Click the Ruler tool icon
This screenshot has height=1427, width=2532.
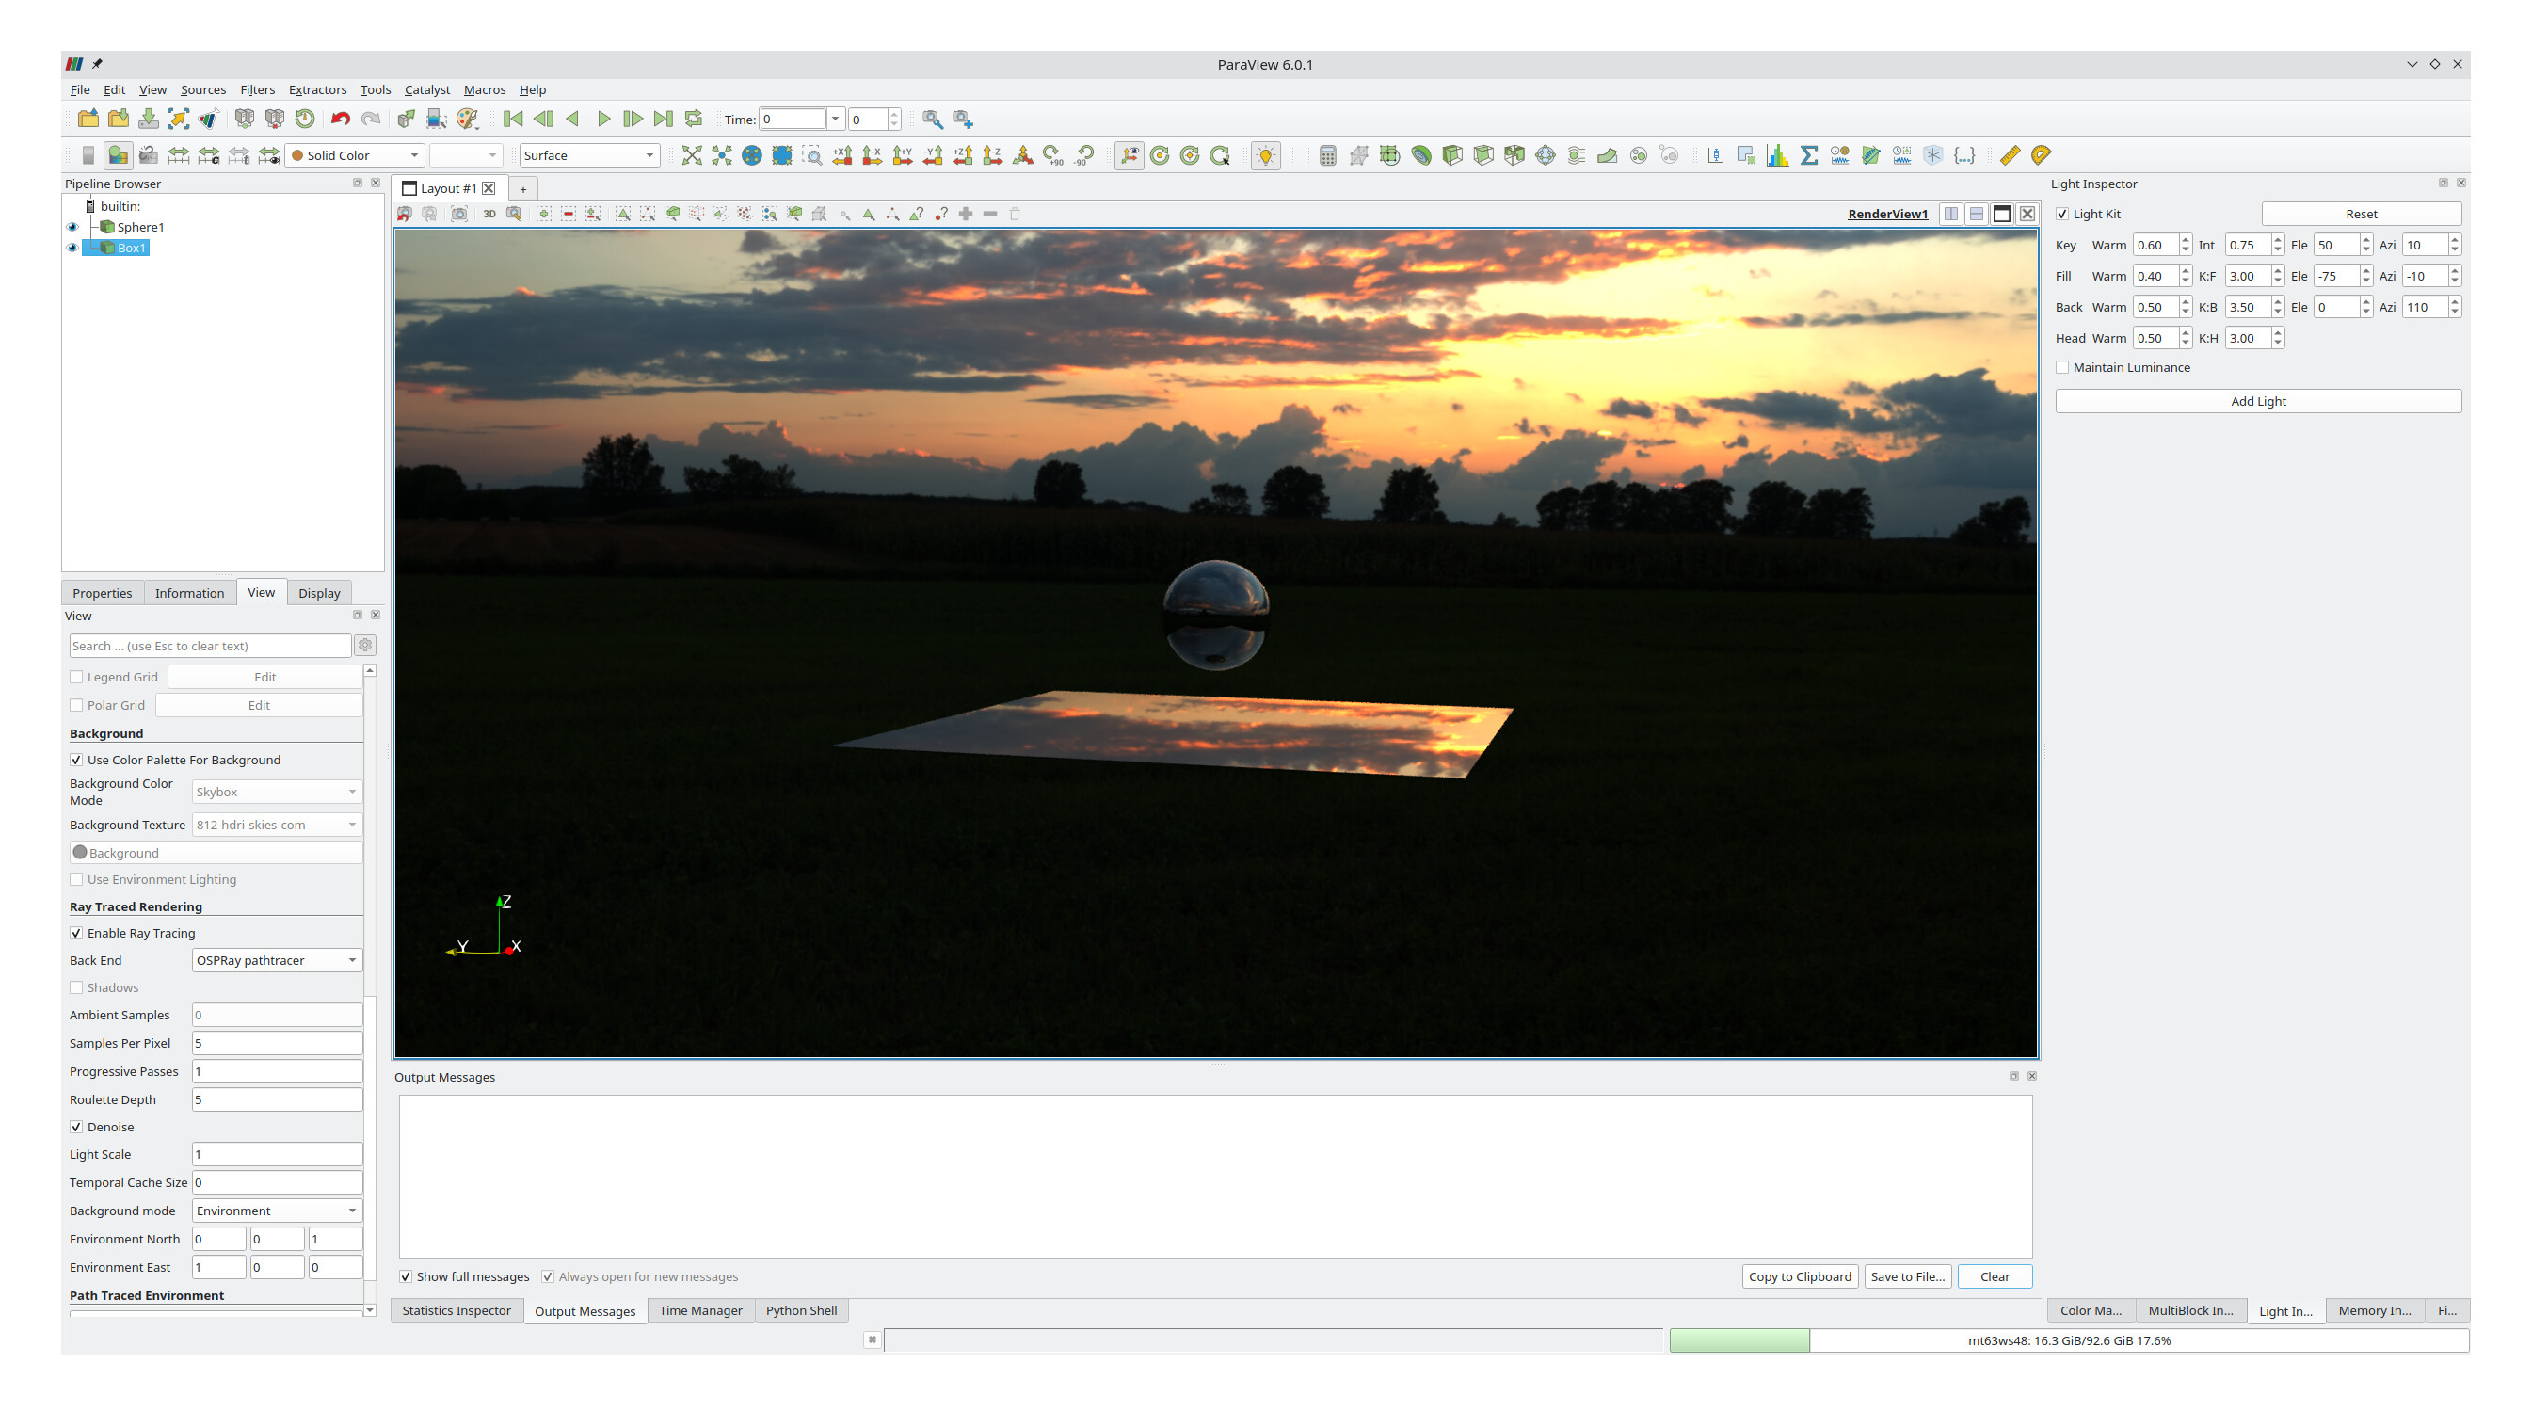[2011, 155]
